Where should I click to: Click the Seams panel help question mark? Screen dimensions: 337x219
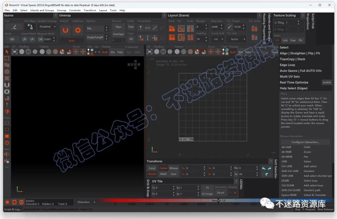pos(56,15)
